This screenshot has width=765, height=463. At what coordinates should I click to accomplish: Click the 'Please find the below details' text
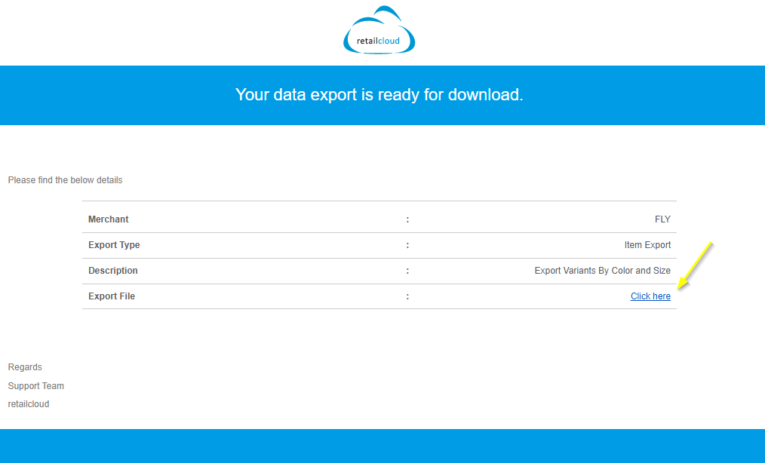pos(65,180)
